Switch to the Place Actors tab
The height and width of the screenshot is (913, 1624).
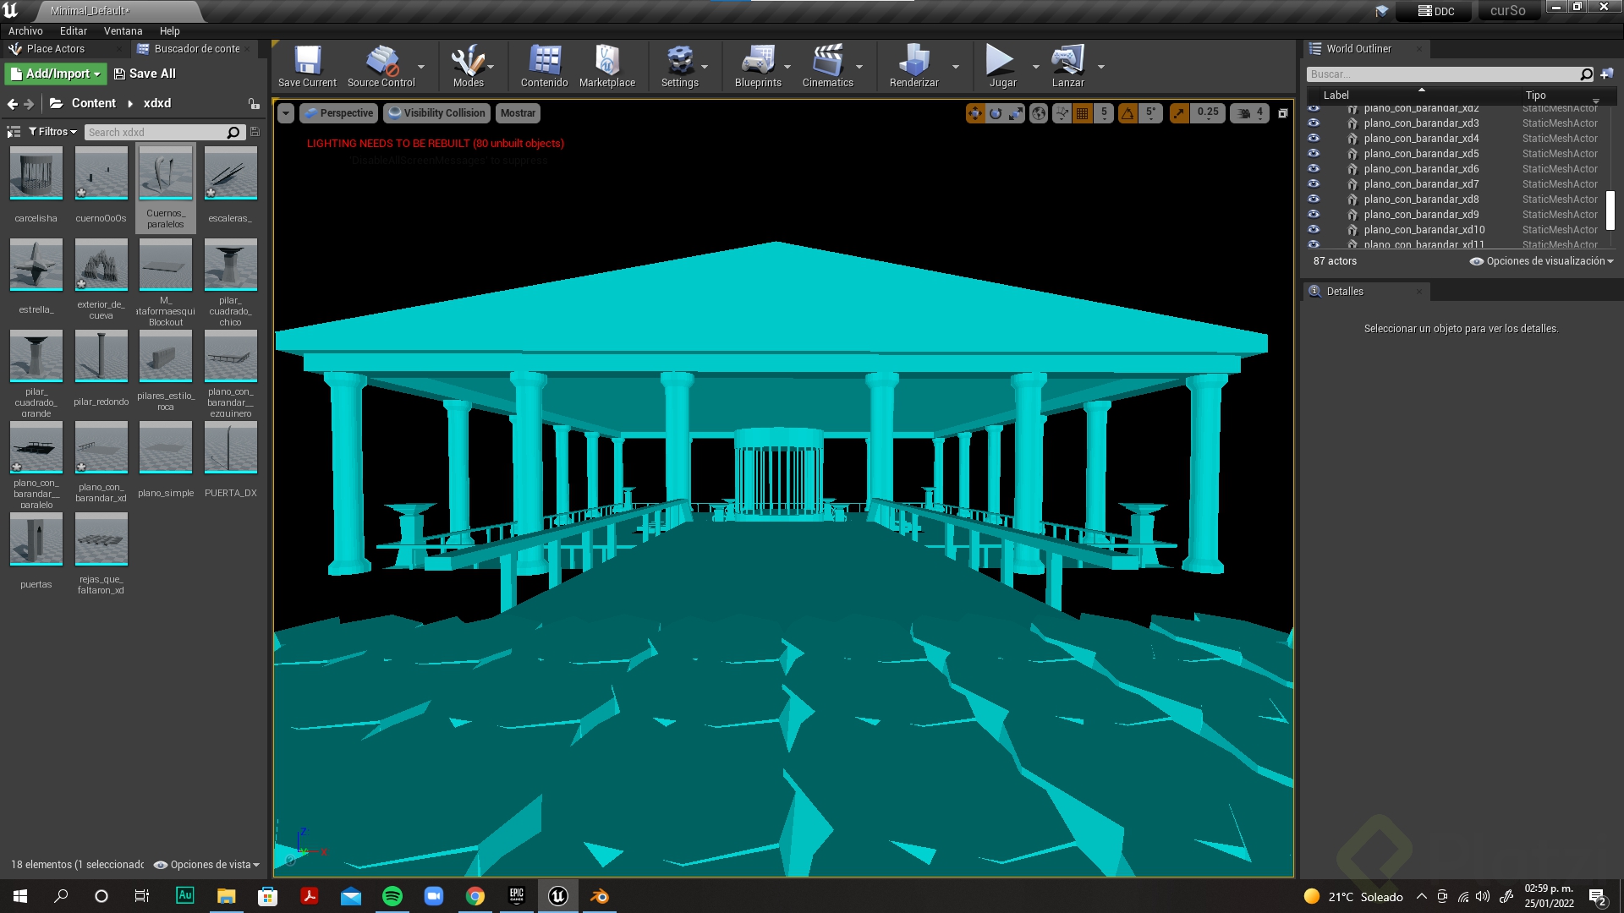(55, 49)
